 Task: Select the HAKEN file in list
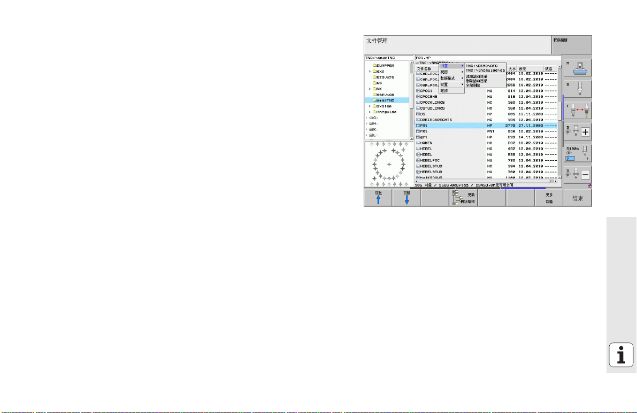coord(426,143)
